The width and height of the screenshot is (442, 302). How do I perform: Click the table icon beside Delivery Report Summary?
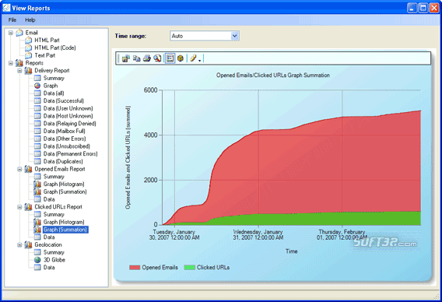point(37,78)
